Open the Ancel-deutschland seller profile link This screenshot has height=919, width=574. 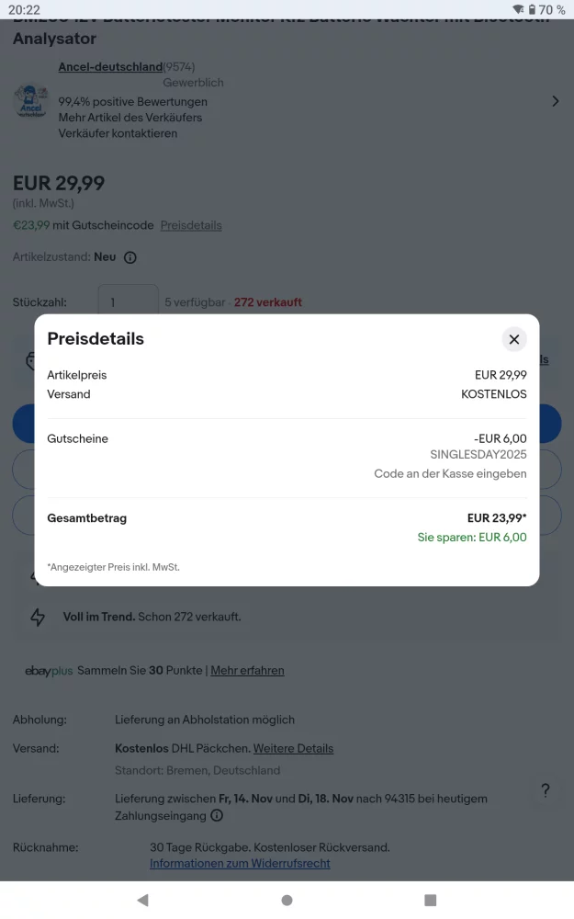[x=110, y=67]
